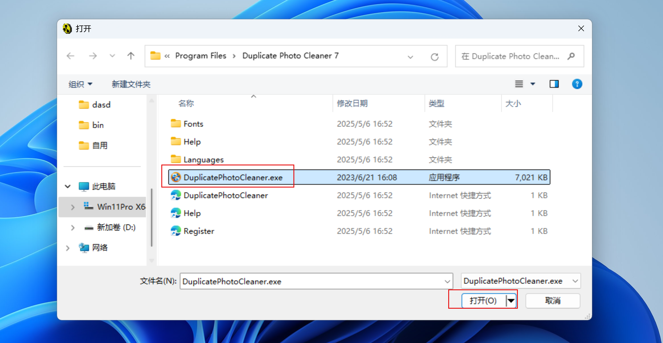Open the help question mark icon
The height and width of the screenshot is (343, 663).
[577, 84]
